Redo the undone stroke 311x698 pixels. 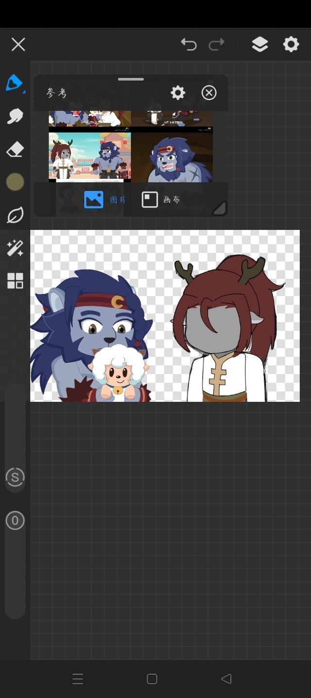216,44
